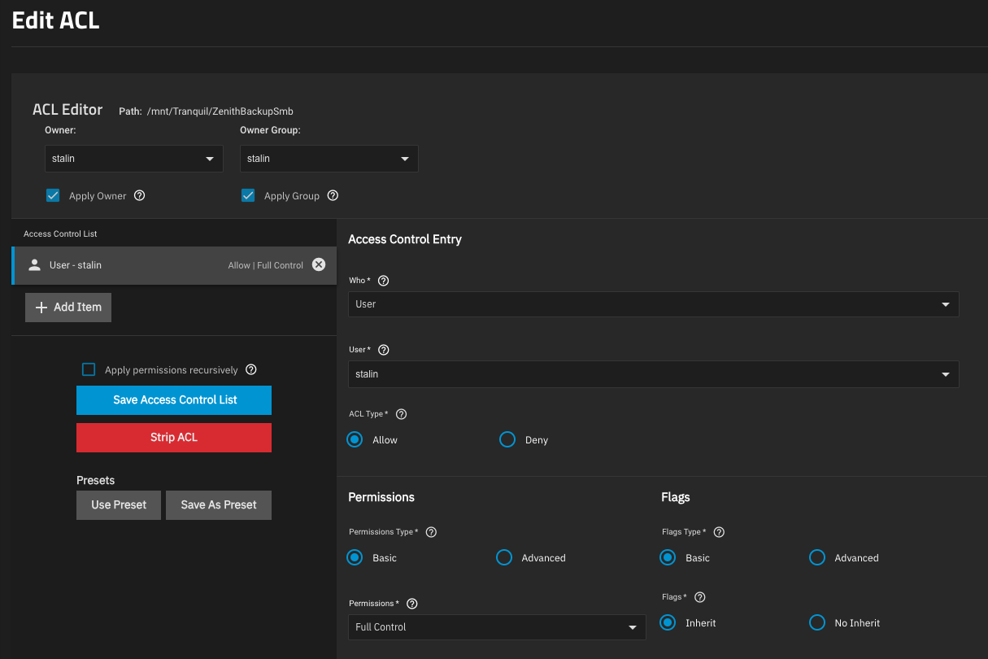Show help for ACL Type
The width and height of the screenshot is (988, 659).
pos(401,414)
